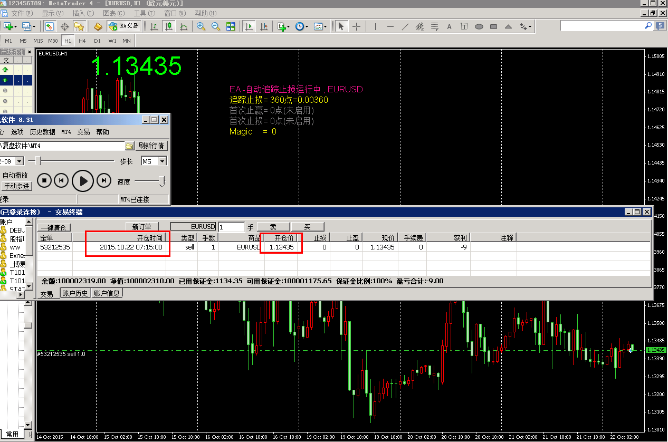The height and width of the screenshot is (442, 668).
Task: Select the ellipse drawing tool
Action: tap(479, 26)
